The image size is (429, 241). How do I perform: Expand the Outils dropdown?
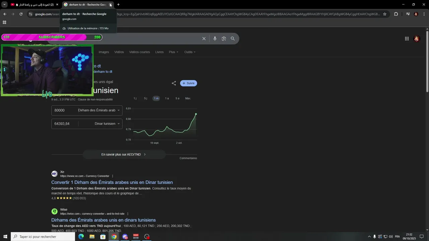pyautogui.click(x=190, y=52)
